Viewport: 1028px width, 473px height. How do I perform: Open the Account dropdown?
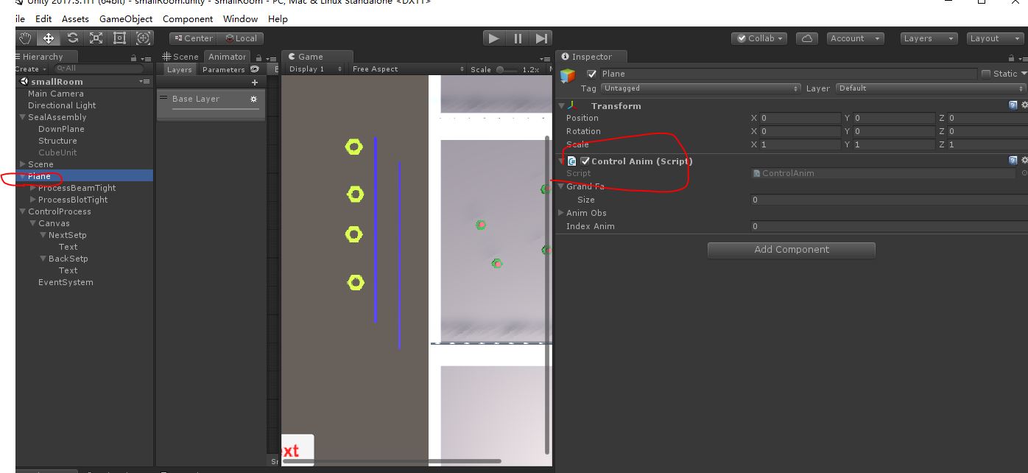tap(855, 38)
